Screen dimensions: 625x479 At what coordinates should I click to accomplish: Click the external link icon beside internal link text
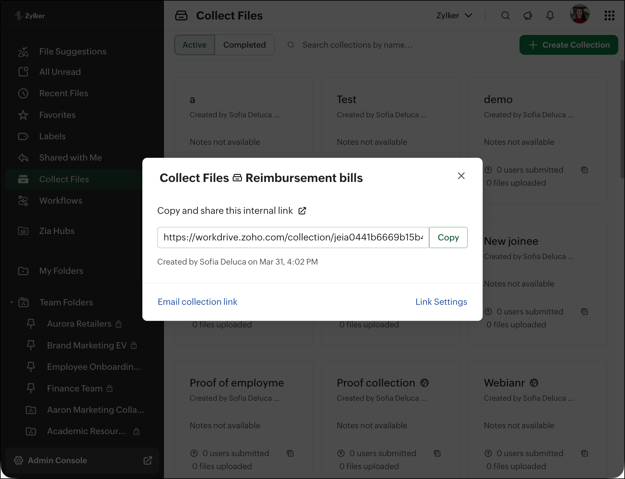coord(302,211)
